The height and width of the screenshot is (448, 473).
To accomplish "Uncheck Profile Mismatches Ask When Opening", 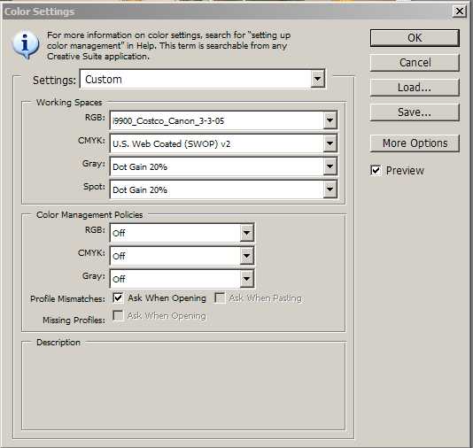I will [118, 298].
